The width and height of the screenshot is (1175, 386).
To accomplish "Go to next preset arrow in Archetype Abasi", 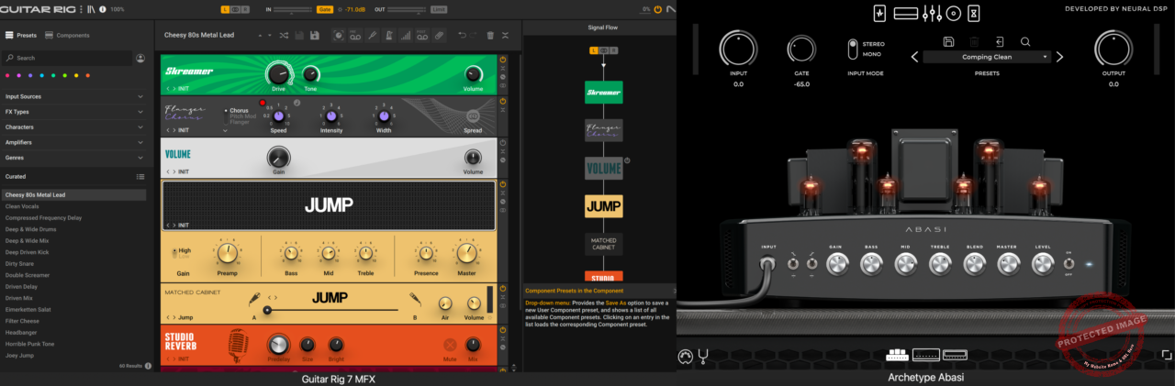I will [1059, 57].
